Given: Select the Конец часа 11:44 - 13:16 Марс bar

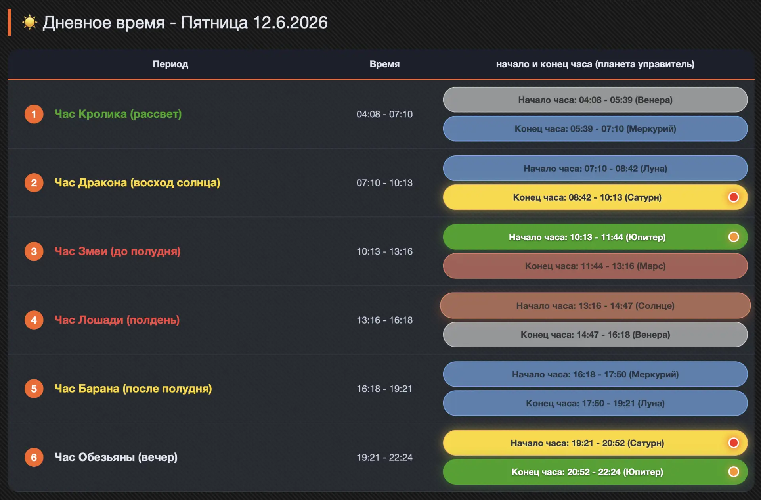Looking at the screenshot, I should [595, 266].
